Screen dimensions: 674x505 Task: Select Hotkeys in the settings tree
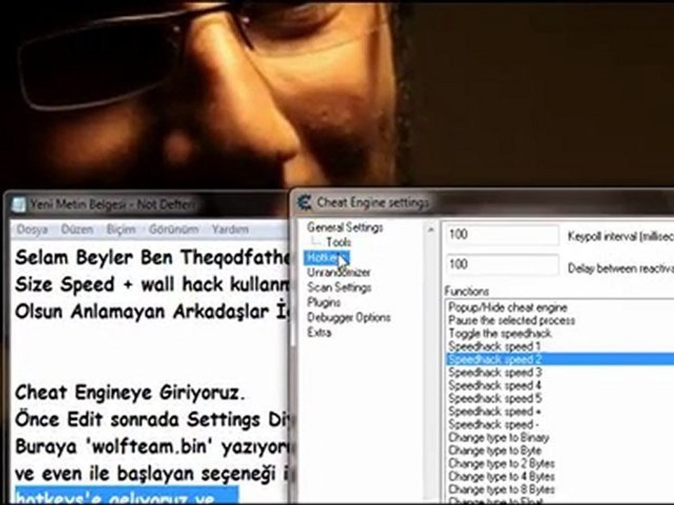pyautogui.click(x=326, y=257)
